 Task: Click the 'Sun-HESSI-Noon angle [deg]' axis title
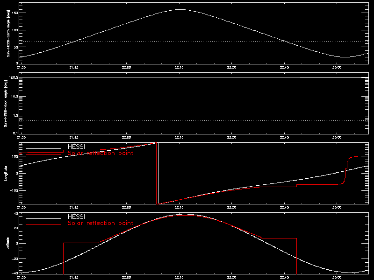click(6, 103)
